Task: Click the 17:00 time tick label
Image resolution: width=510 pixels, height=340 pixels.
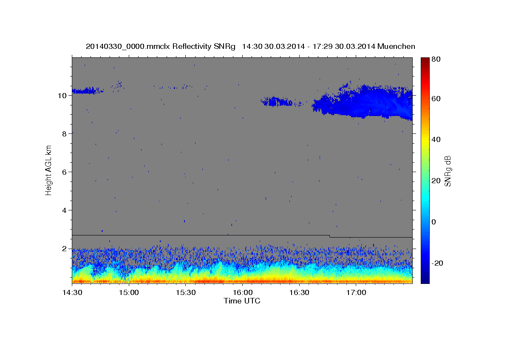Action: (x=356, y=293)
